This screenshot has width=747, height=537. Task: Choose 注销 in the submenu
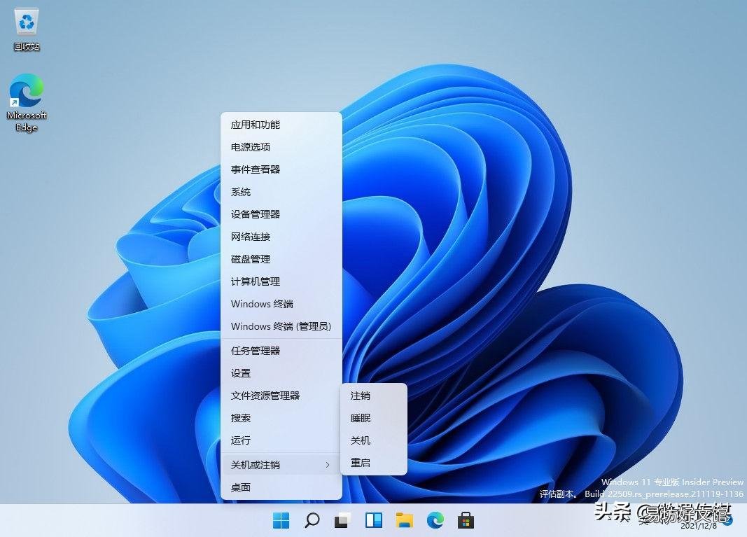click(374, 396)
